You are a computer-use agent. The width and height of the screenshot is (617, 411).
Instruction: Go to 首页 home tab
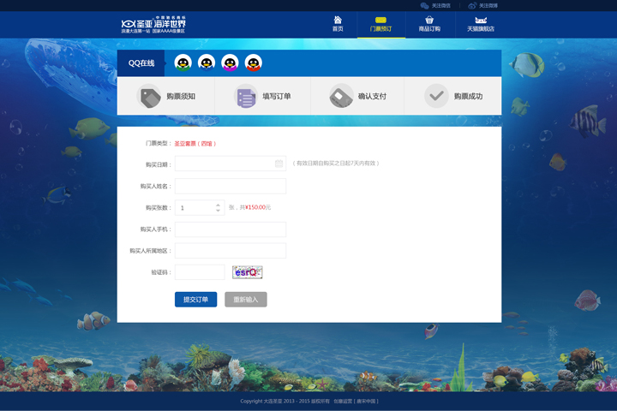338,24
